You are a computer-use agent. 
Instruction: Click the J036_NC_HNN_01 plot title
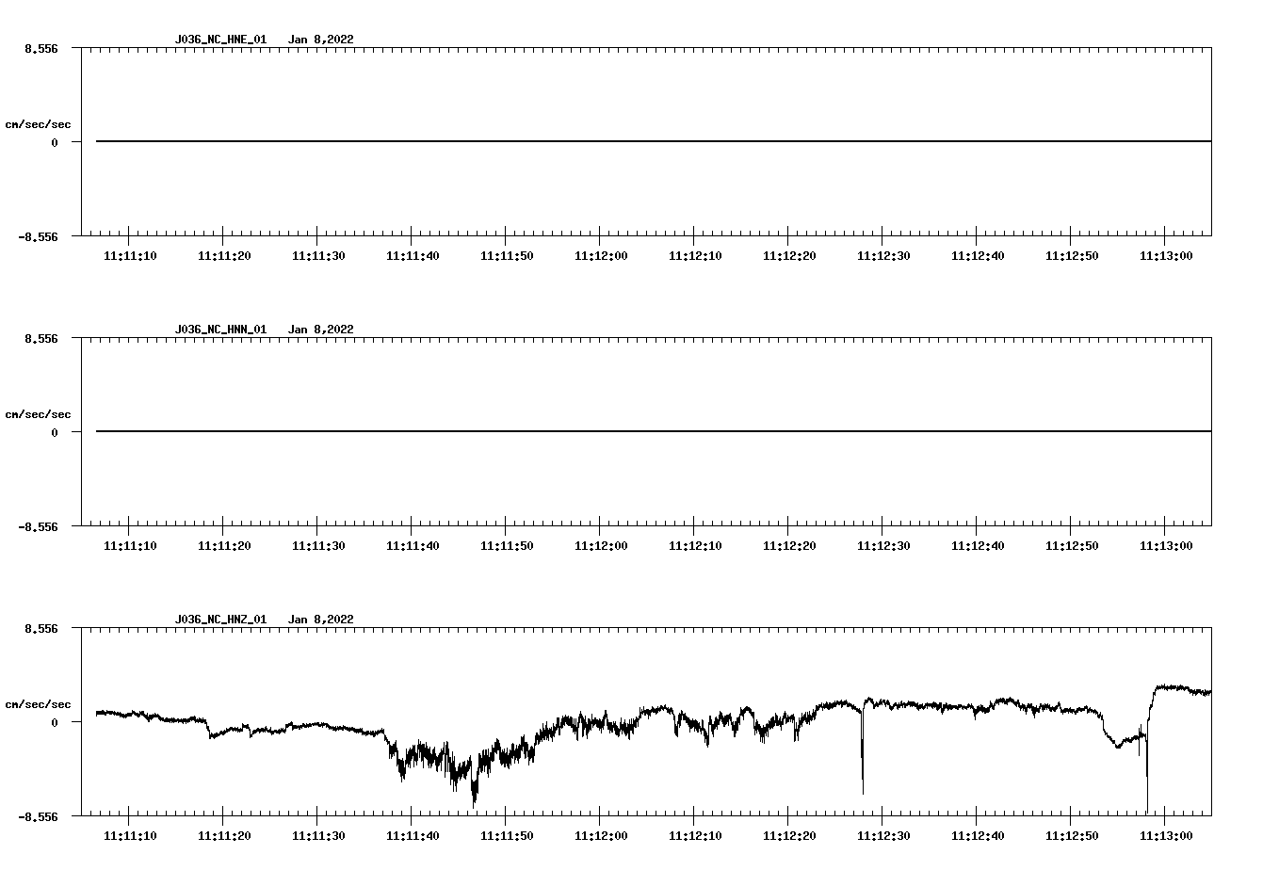220,330
